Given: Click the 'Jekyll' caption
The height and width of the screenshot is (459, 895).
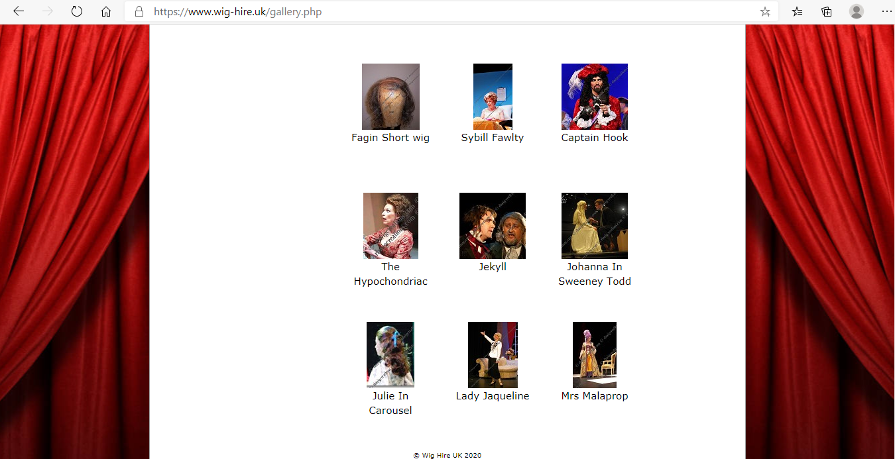Looking at the screenshot, I should pyautogui.click(x=493, y=267).
